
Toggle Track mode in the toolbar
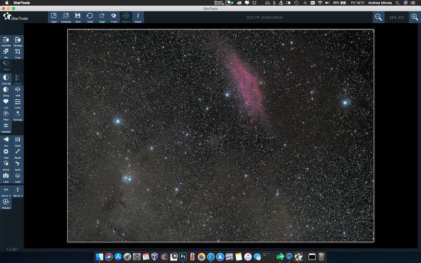pos(114,17)
